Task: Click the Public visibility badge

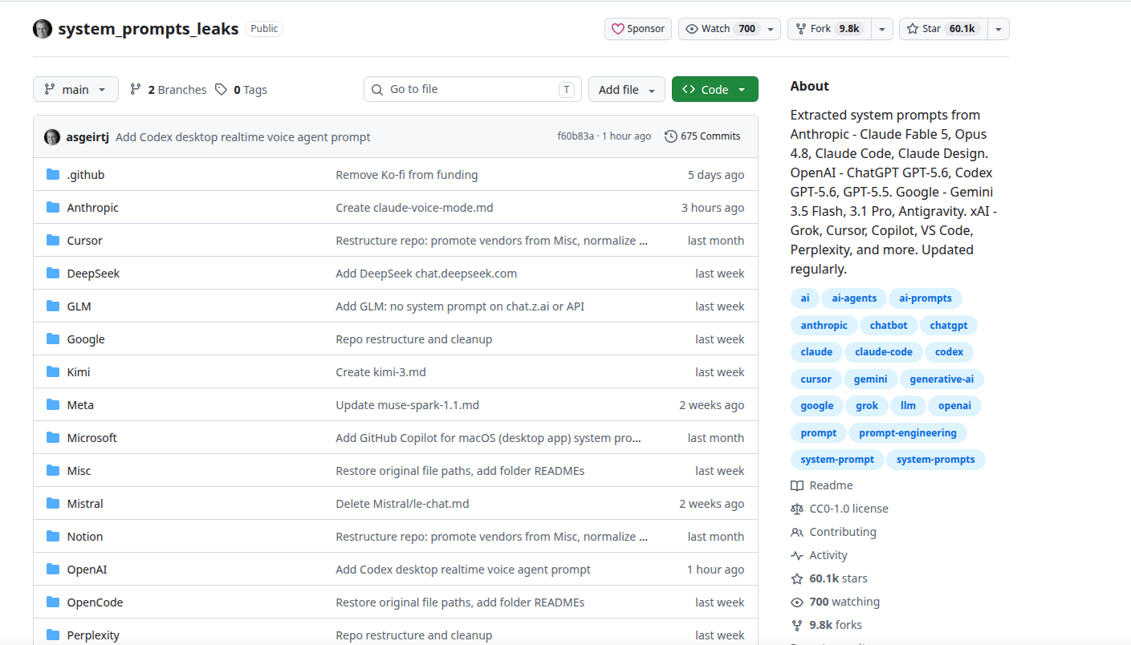Action: click(264, 29)
